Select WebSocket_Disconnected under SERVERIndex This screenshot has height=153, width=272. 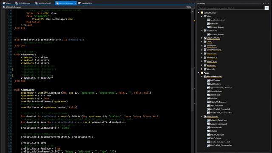pyautogui.click(x=221, y=145)
